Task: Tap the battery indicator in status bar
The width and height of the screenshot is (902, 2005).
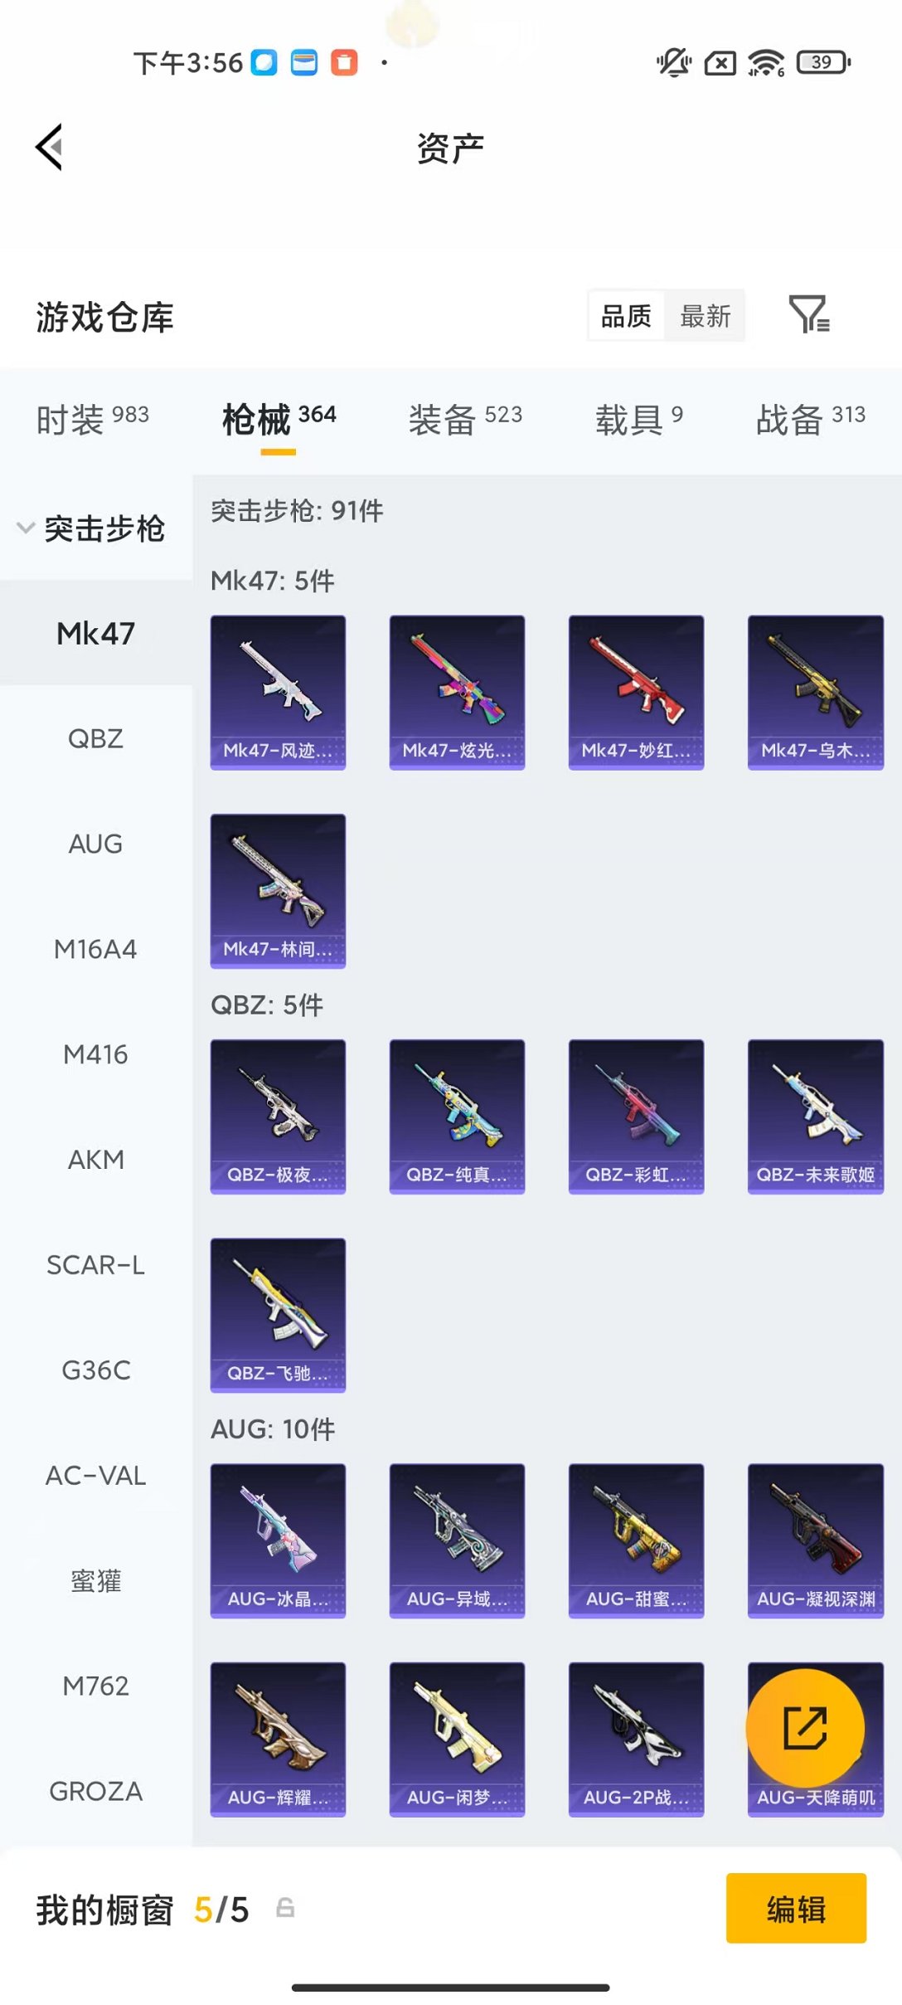Action: [x=823, y=62]
